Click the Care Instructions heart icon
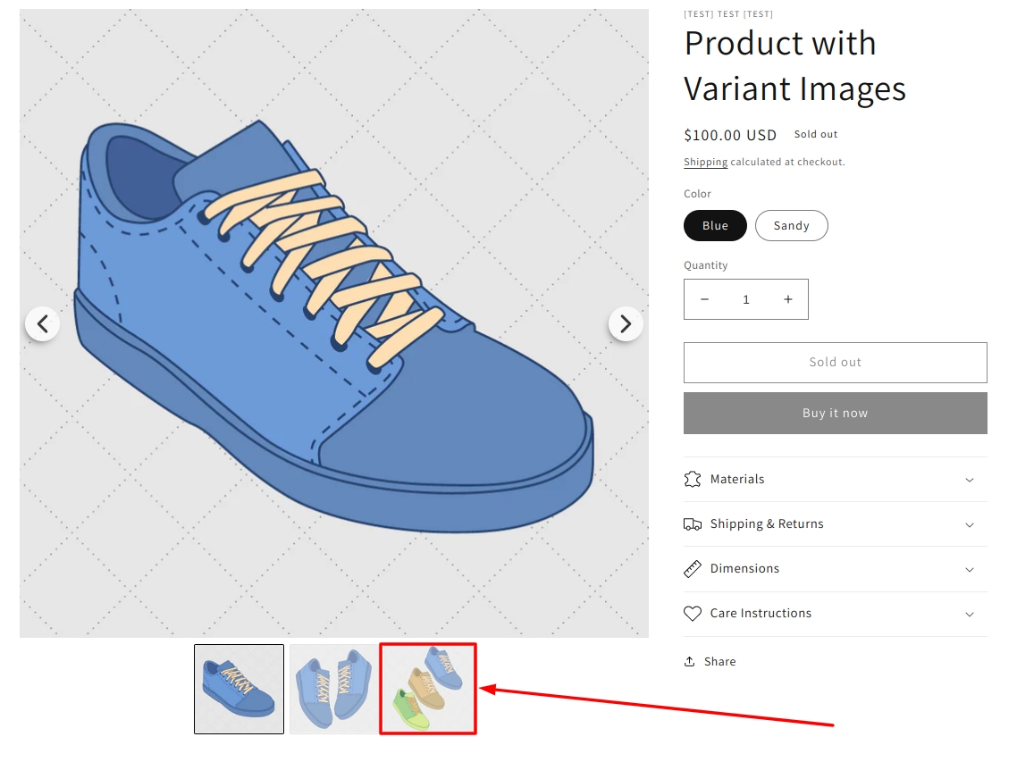The image size is (1017, 762). pyautogui.click(x=693, y=614)
